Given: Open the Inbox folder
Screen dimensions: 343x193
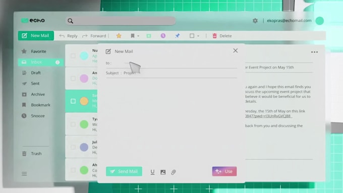Looking at the screenshot, I should pyautogui.click(x=41, y=62).
